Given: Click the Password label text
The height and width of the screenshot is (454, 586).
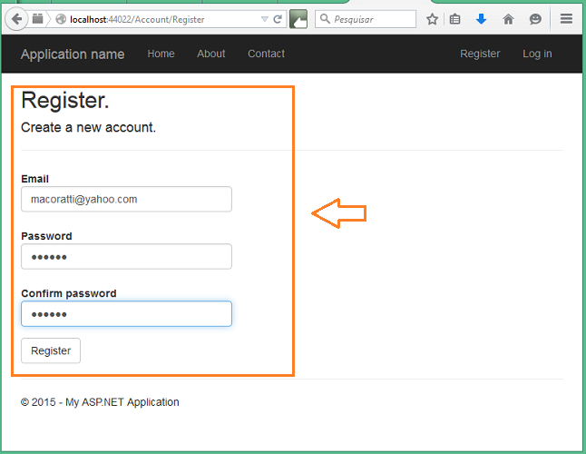Looking at the screenshot, I should point(46,236).
